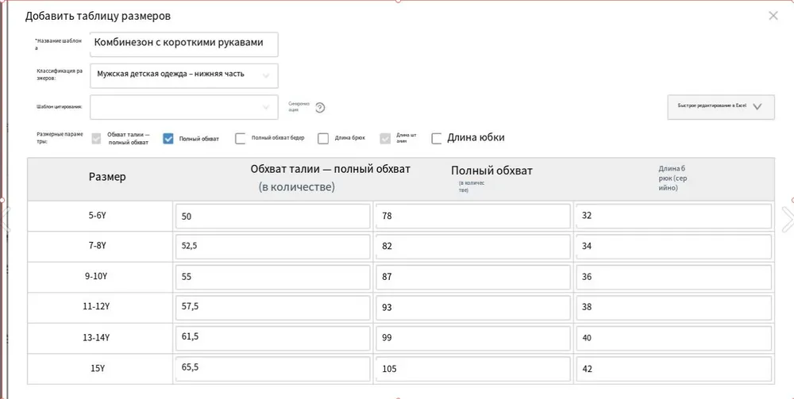Select the 7-8Y size row label
The height and width of the screenshot is (399, 794).
[97, 245]
